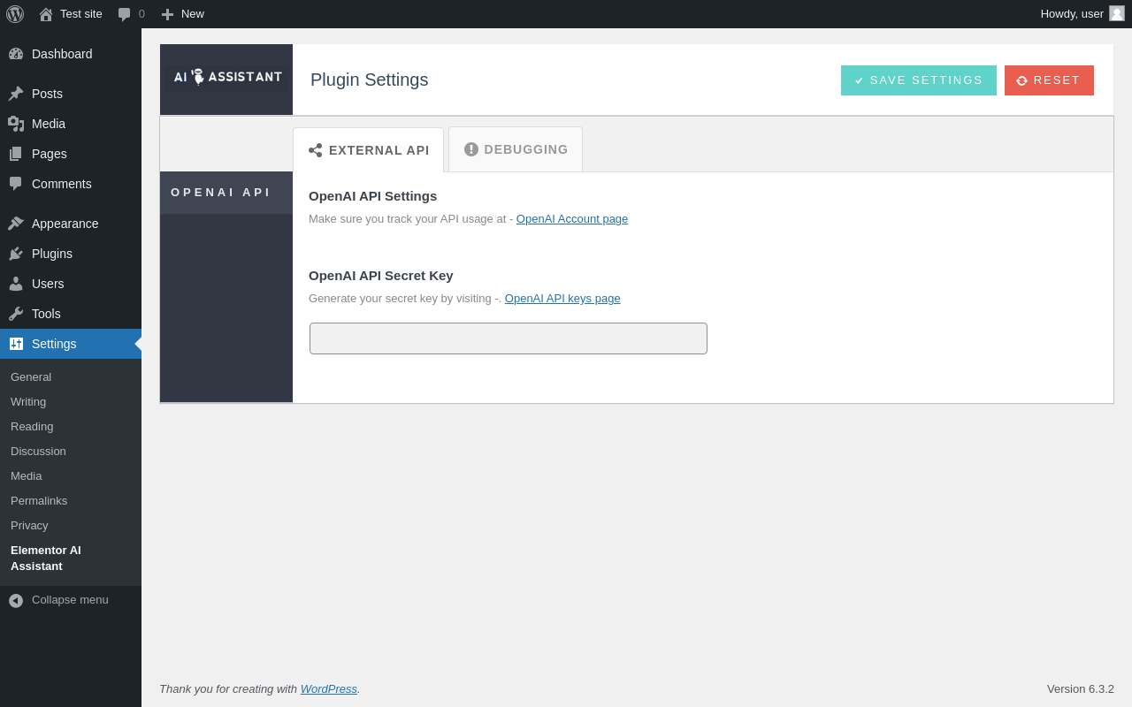
Task: Click the Settings sliders icon
Action: 16,344
